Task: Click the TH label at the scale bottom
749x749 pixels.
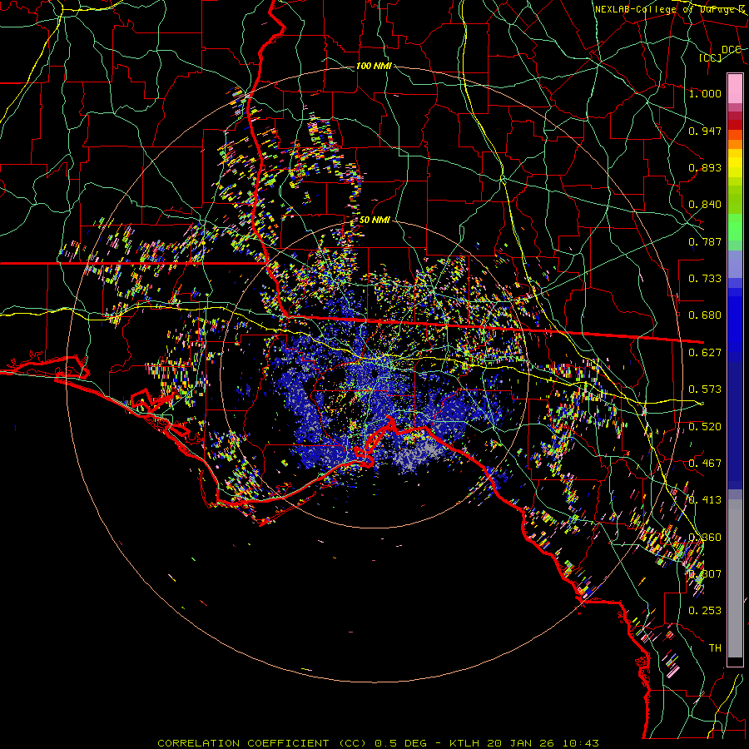Action: 715,647
